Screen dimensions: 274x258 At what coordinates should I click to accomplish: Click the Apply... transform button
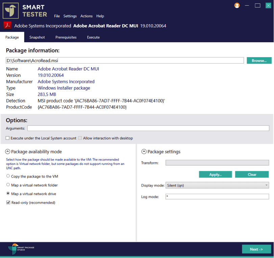[x=215, y=174]
